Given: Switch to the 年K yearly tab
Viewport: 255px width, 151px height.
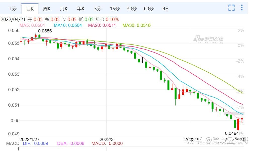Looking at the screenshot, I should [81, 9].
